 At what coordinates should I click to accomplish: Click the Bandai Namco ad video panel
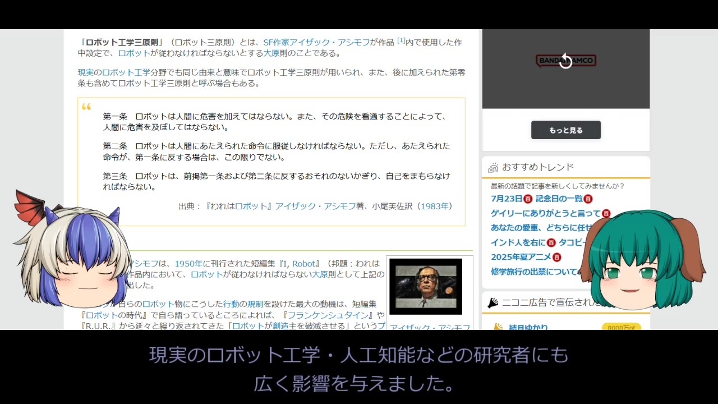(566, 69)
